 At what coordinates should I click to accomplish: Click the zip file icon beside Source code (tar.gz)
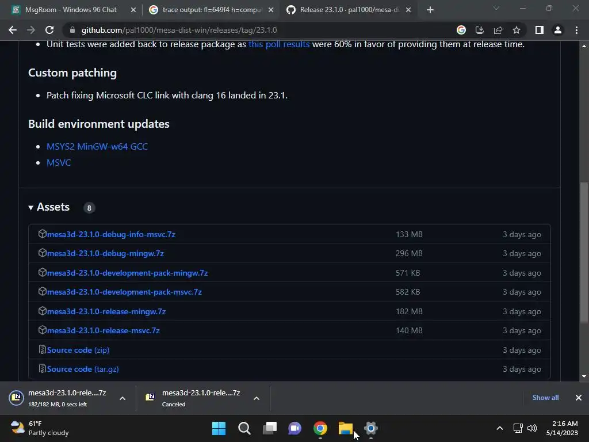[42, 369]
